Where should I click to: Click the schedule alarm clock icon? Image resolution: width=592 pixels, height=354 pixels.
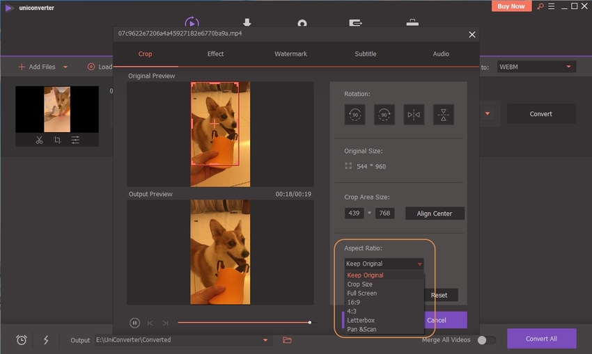[x=22, y=340]
